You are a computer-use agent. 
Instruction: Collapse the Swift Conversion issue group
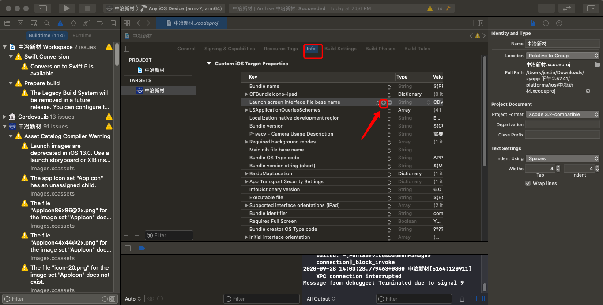tap(11, 57)
